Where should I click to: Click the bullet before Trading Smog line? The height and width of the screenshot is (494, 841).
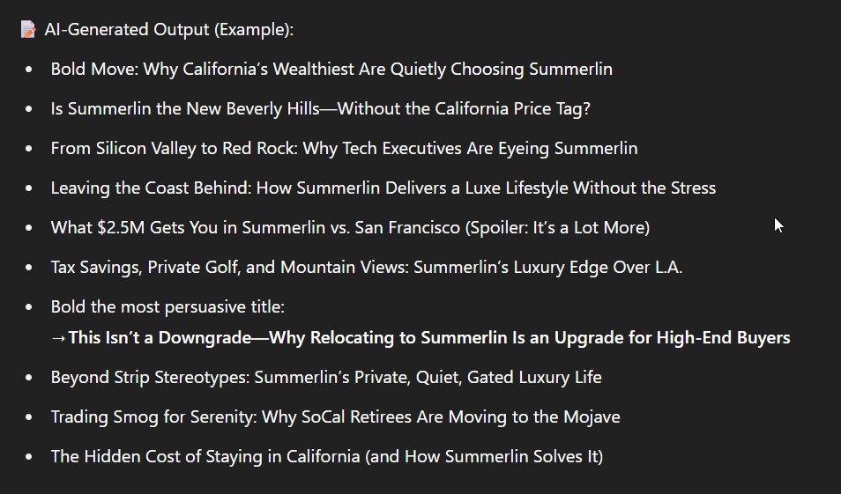(x=29, y=417)
